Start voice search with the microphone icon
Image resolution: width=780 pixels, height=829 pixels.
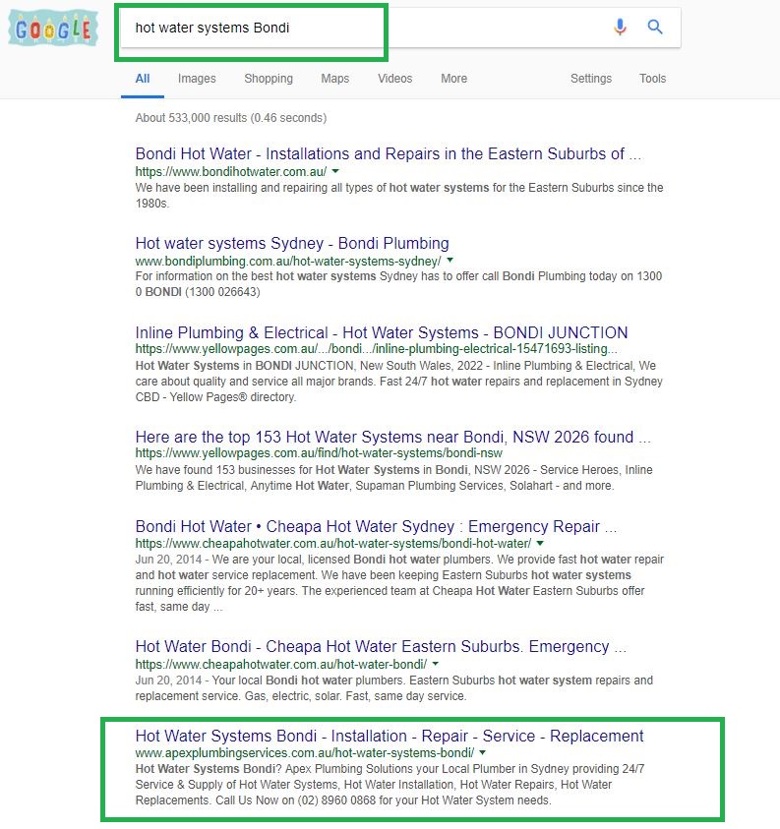[x=620, y=27]
